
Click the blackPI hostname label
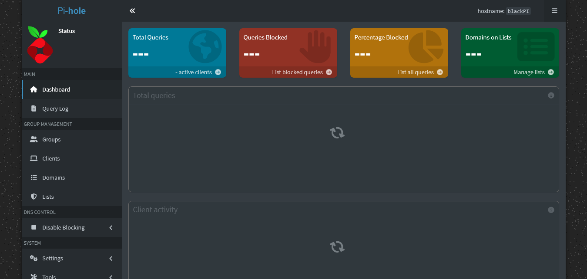pos(518,11)
